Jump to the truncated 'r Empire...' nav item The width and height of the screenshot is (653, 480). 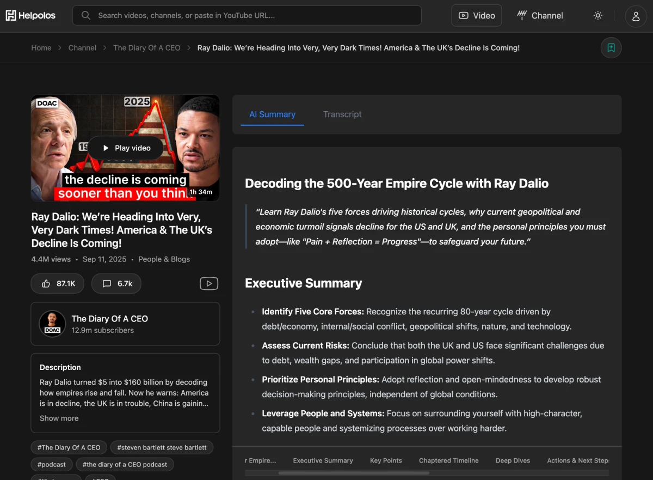click(x=261, y=460)
